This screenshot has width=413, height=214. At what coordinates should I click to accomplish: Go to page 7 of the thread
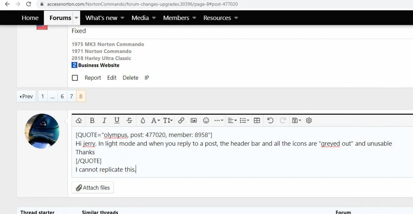[71, 96]
